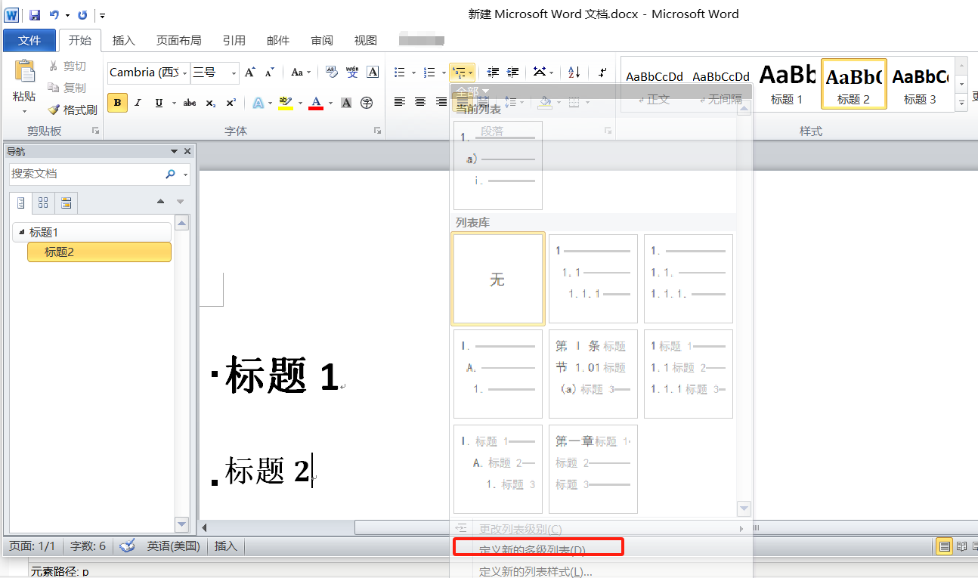Toggle Center paragraph alignment
Screen dimensions: 978x578
(420, 102)
